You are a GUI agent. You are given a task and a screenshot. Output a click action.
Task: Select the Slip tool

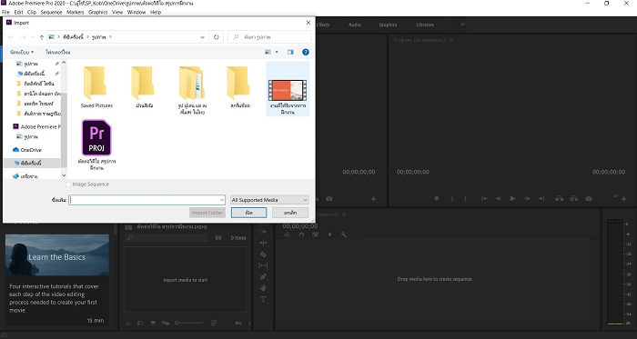263,265
